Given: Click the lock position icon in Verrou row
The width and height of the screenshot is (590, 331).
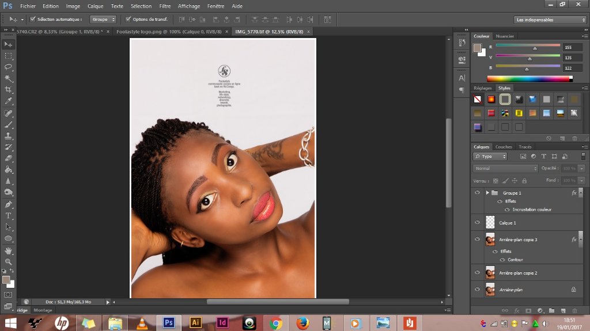Looking at the screenshot, I should click(x=515, y=181).
